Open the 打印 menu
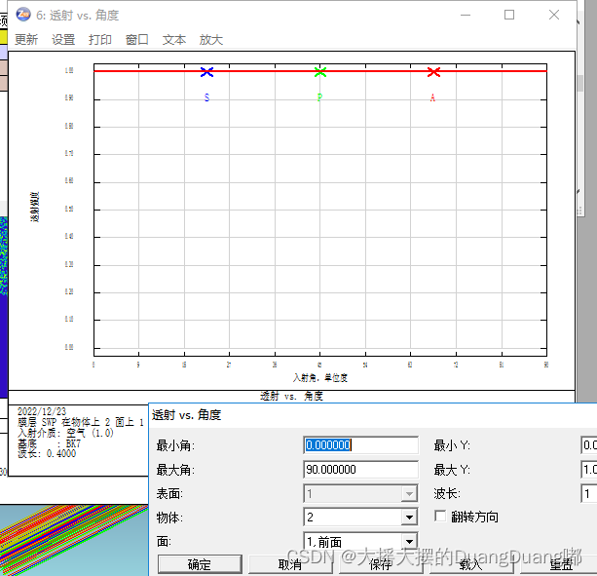 coord(100,39)
